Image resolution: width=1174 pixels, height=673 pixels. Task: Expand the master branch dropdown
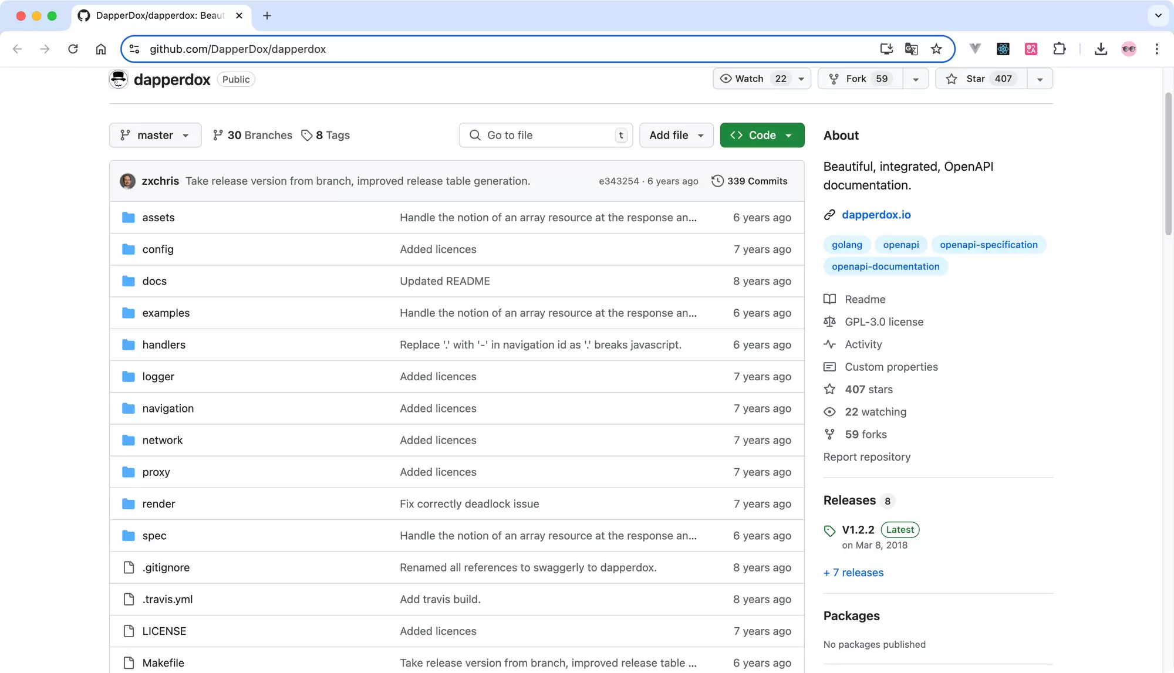155,135
